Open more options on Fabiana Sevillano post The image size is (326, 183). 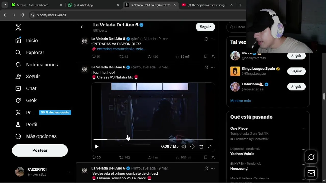click(x=212, y=168)
